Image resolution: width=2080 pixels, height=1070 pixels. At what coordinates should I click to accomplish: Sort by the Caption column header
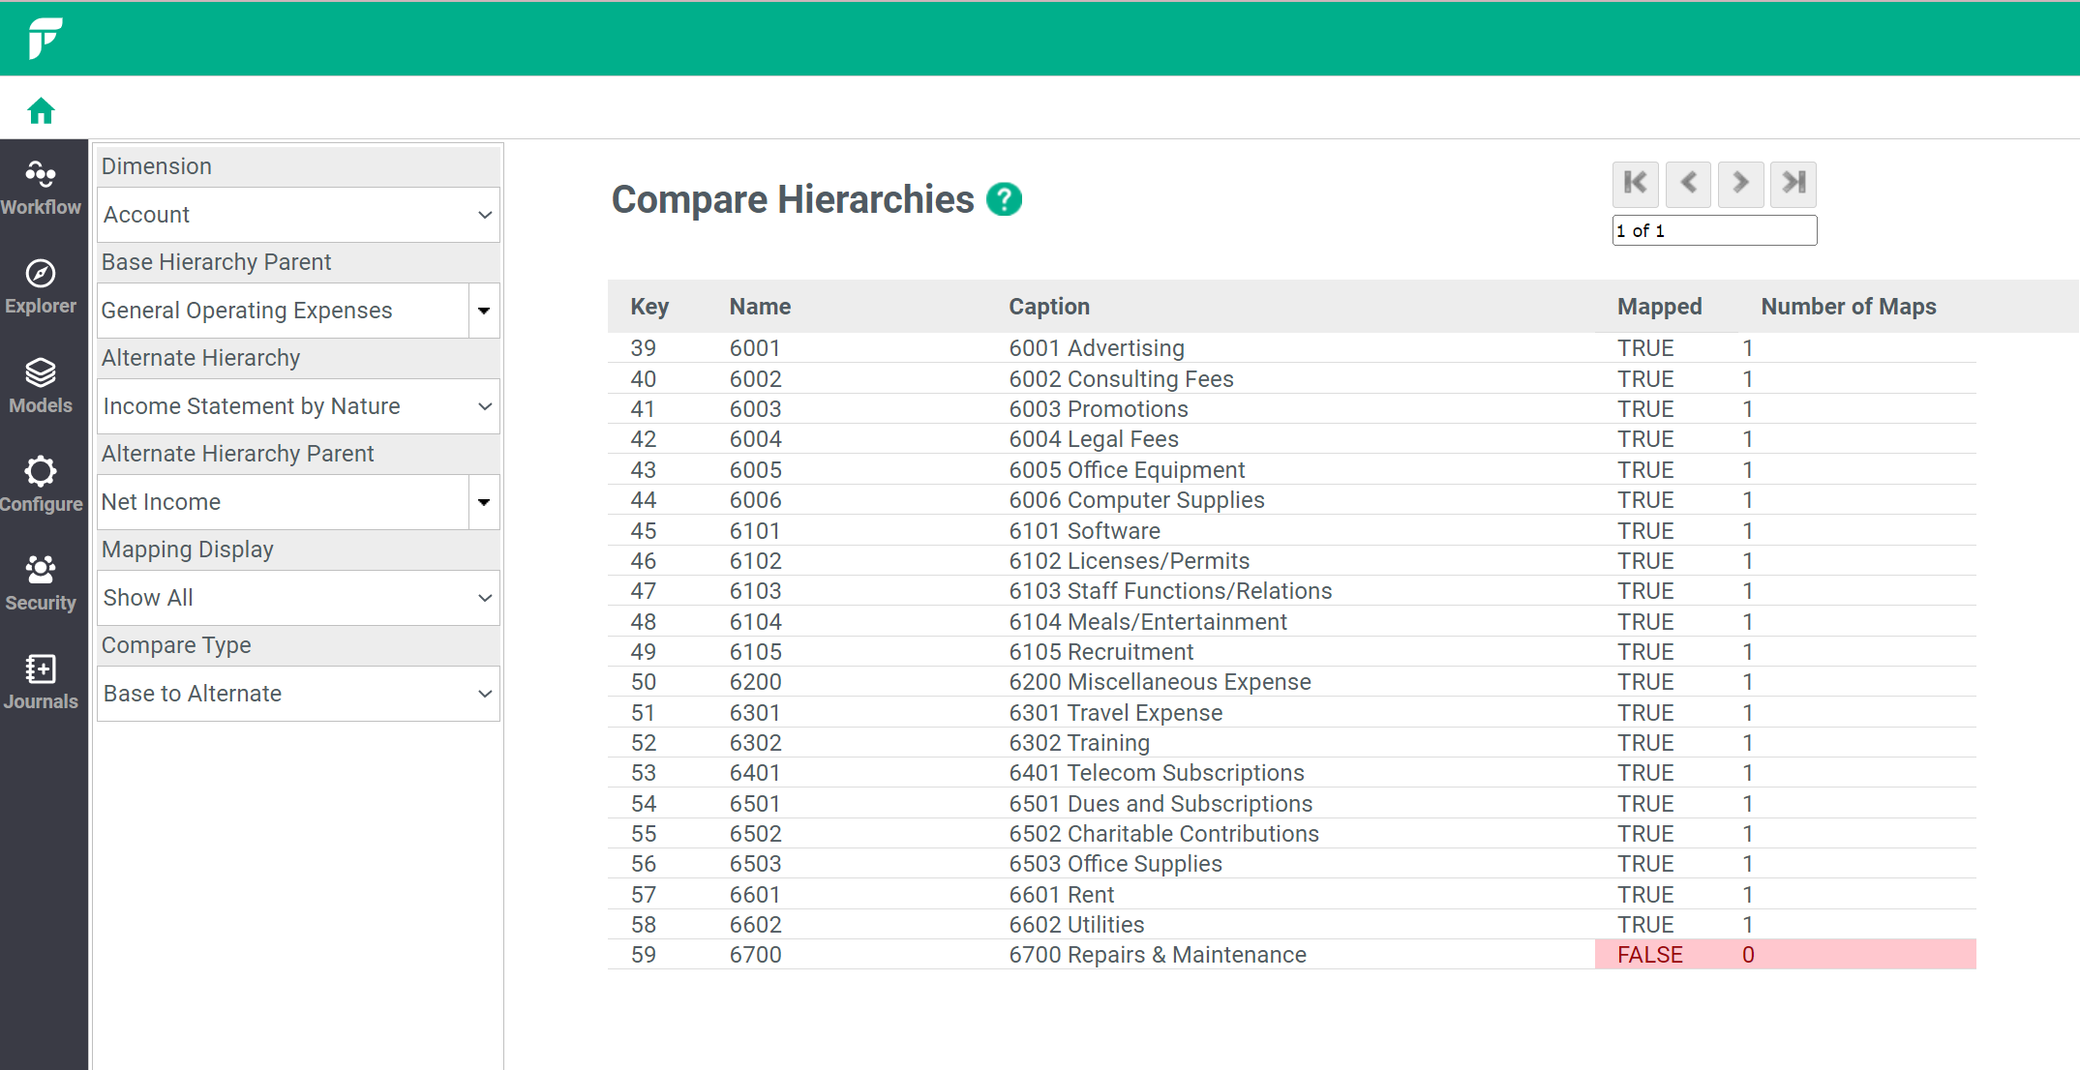click(x=1049, y=307)
